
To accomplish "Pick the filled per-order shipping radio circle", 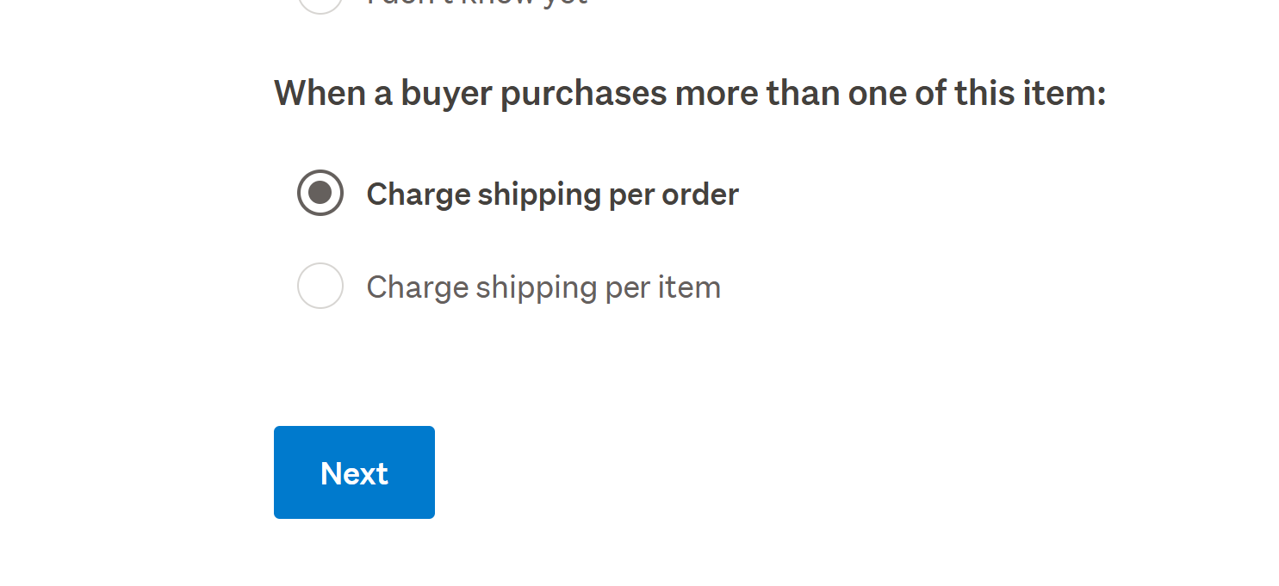I will click(x=320, y=193).
